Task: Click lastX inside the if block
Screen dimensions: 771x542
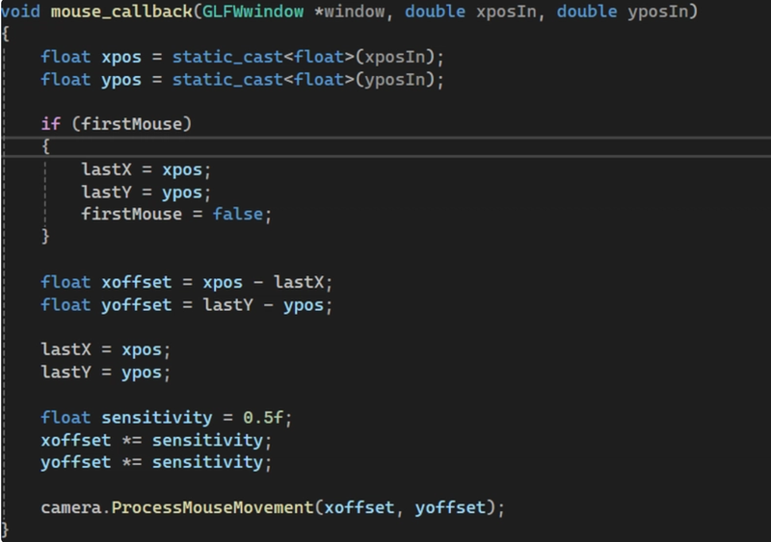Action: tap(106, 170)
